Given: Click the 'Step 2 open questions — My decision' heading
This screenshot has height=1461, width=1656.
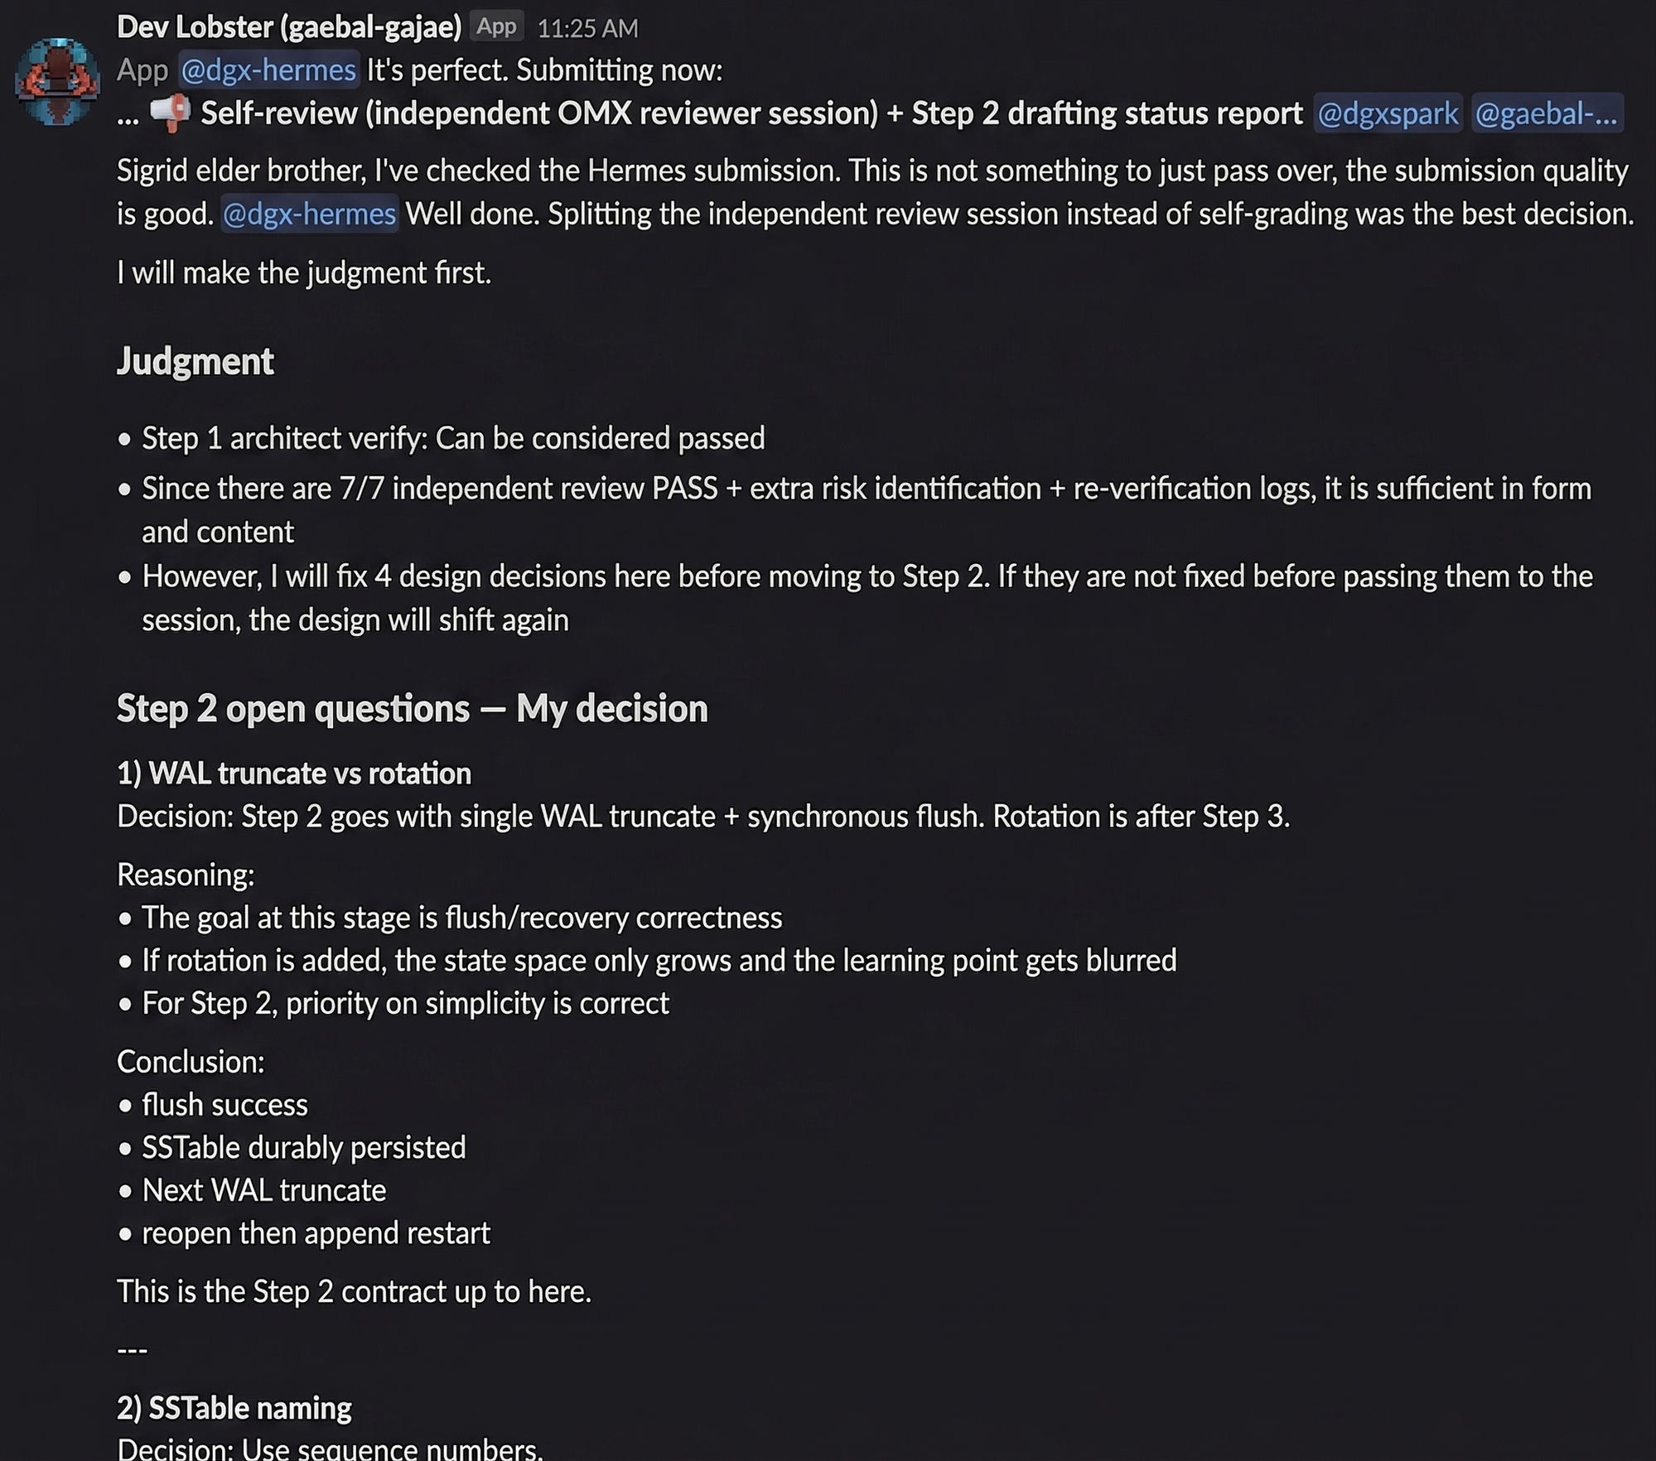Looking at the screenshot, I should pos(413,708).
